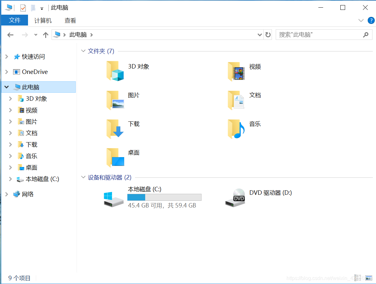Click the New folder icon in title bar
This screenshot has height=284, width=376.
tap(33, 8)
